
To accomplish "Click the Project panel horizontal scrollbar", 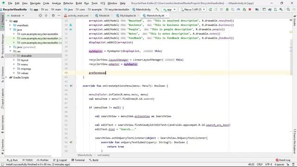I will [x=28, y=156].
